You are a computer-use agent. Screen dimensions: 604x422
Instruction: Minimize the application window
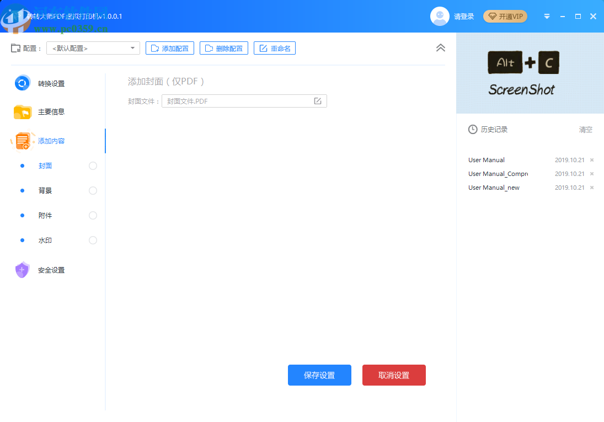563,16
